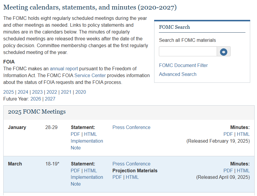Open March Minutes PDF link
This screenshot has height=196, width=257.
pos(228,170)
